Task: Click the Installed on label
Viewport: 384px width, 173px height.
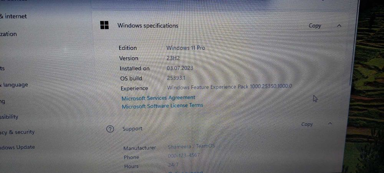Action: (x=134, y=69)
